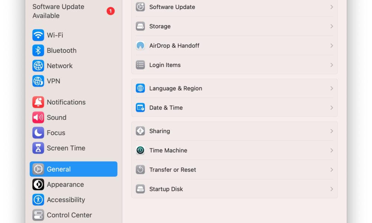
Task: Expand AirDrop & Handoff row chevron
Action: pos(332,45)
